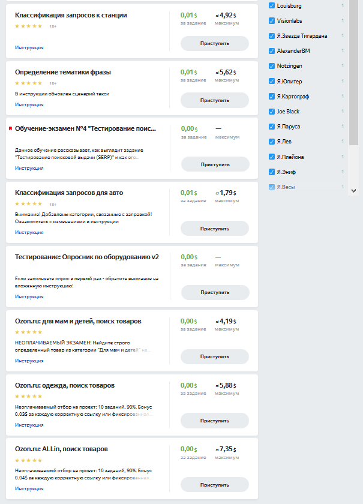Open Инструкция link for Ozon.ru: ALLin task
Screen dimensions: 363x504
[29, 488]
